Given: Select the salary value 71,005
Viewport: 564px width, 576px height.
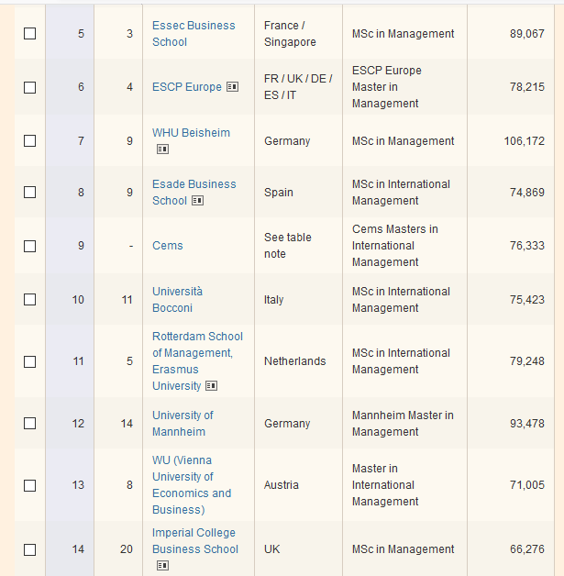Looking at the screenshot, I should [x=527, y=485].
